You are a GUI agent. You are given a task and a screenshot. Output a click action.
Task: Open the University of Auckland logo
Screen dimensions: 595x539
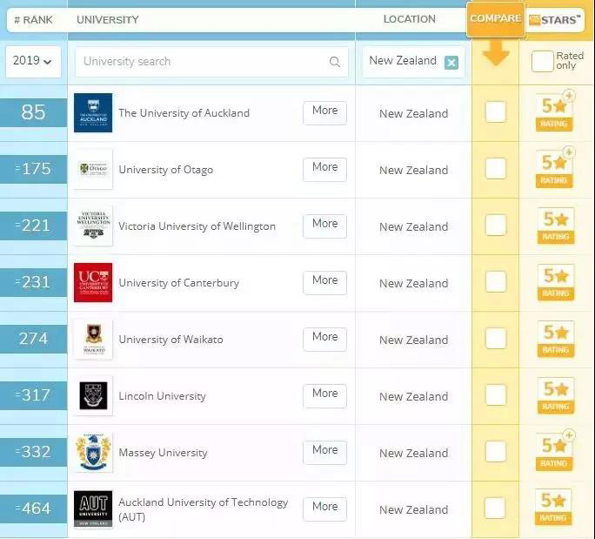[x=93, y=113]
